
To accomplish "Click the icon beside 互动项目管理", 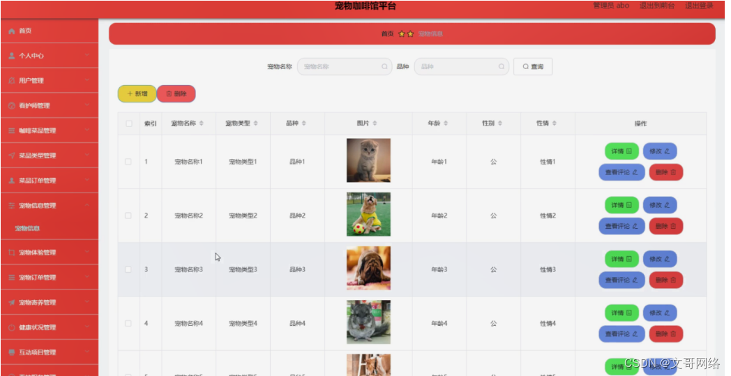I will point(12,353).
